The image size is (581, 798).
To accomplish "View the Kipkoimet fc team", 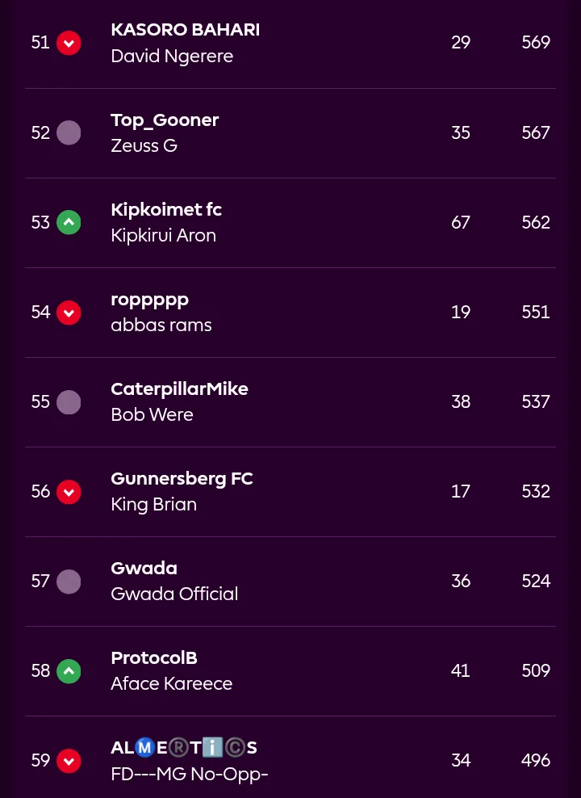I will [x=166, y=209].
